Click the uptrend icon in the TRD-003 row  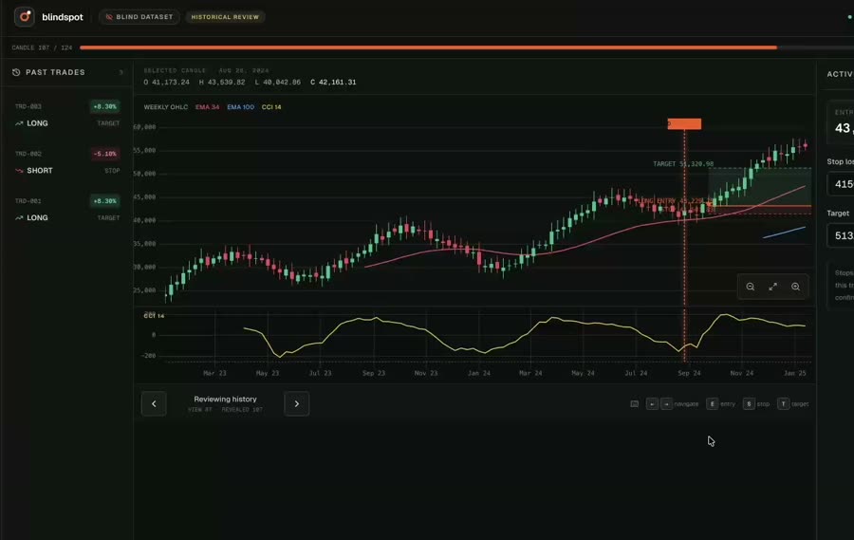19,123
